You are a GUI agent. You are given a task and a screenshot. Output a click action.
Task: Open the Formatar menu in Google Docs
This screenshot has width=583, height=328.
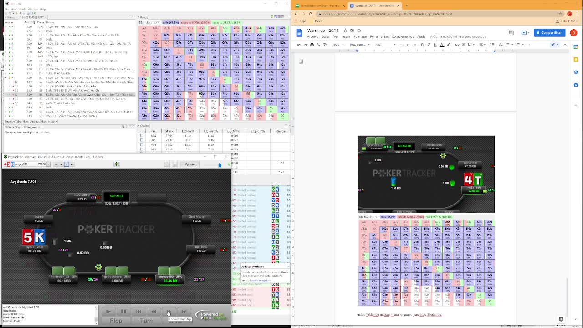(360, 36)
